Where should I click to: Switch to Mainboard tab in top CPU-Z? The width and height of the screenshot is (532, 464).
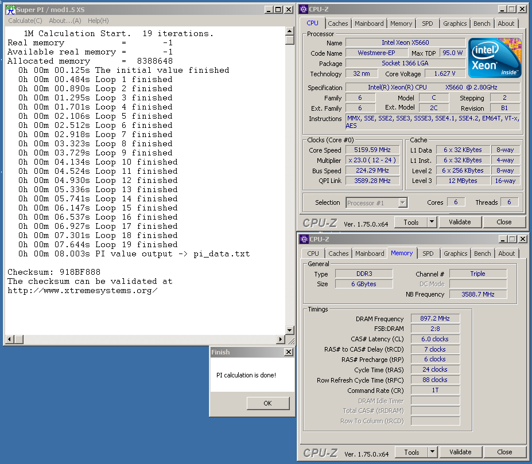tap(369, 24)
